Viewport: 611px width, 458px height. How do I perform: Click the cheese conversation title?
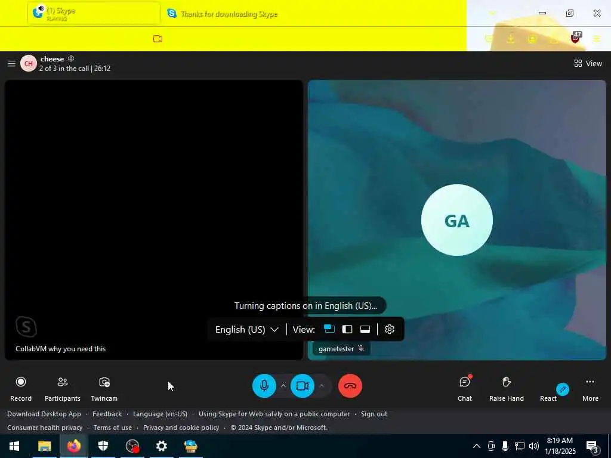tap(53, 59)
